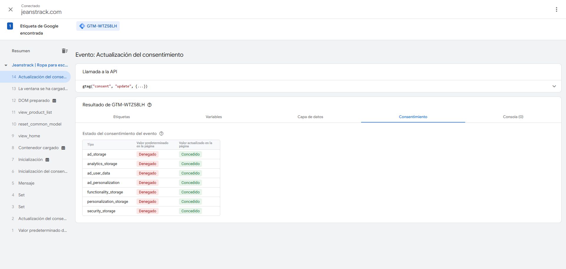Image resolution: width=566 pixels, height=269 pixels.
Task: Click the Google tag GTM diamond icon
Action: point(82,26)
